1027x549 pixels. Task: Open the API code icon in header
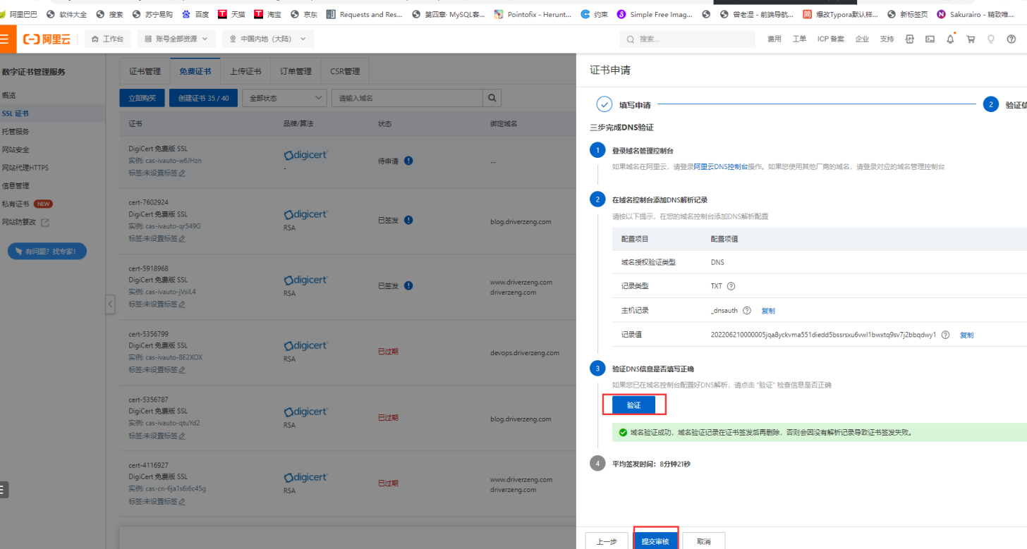910,39
